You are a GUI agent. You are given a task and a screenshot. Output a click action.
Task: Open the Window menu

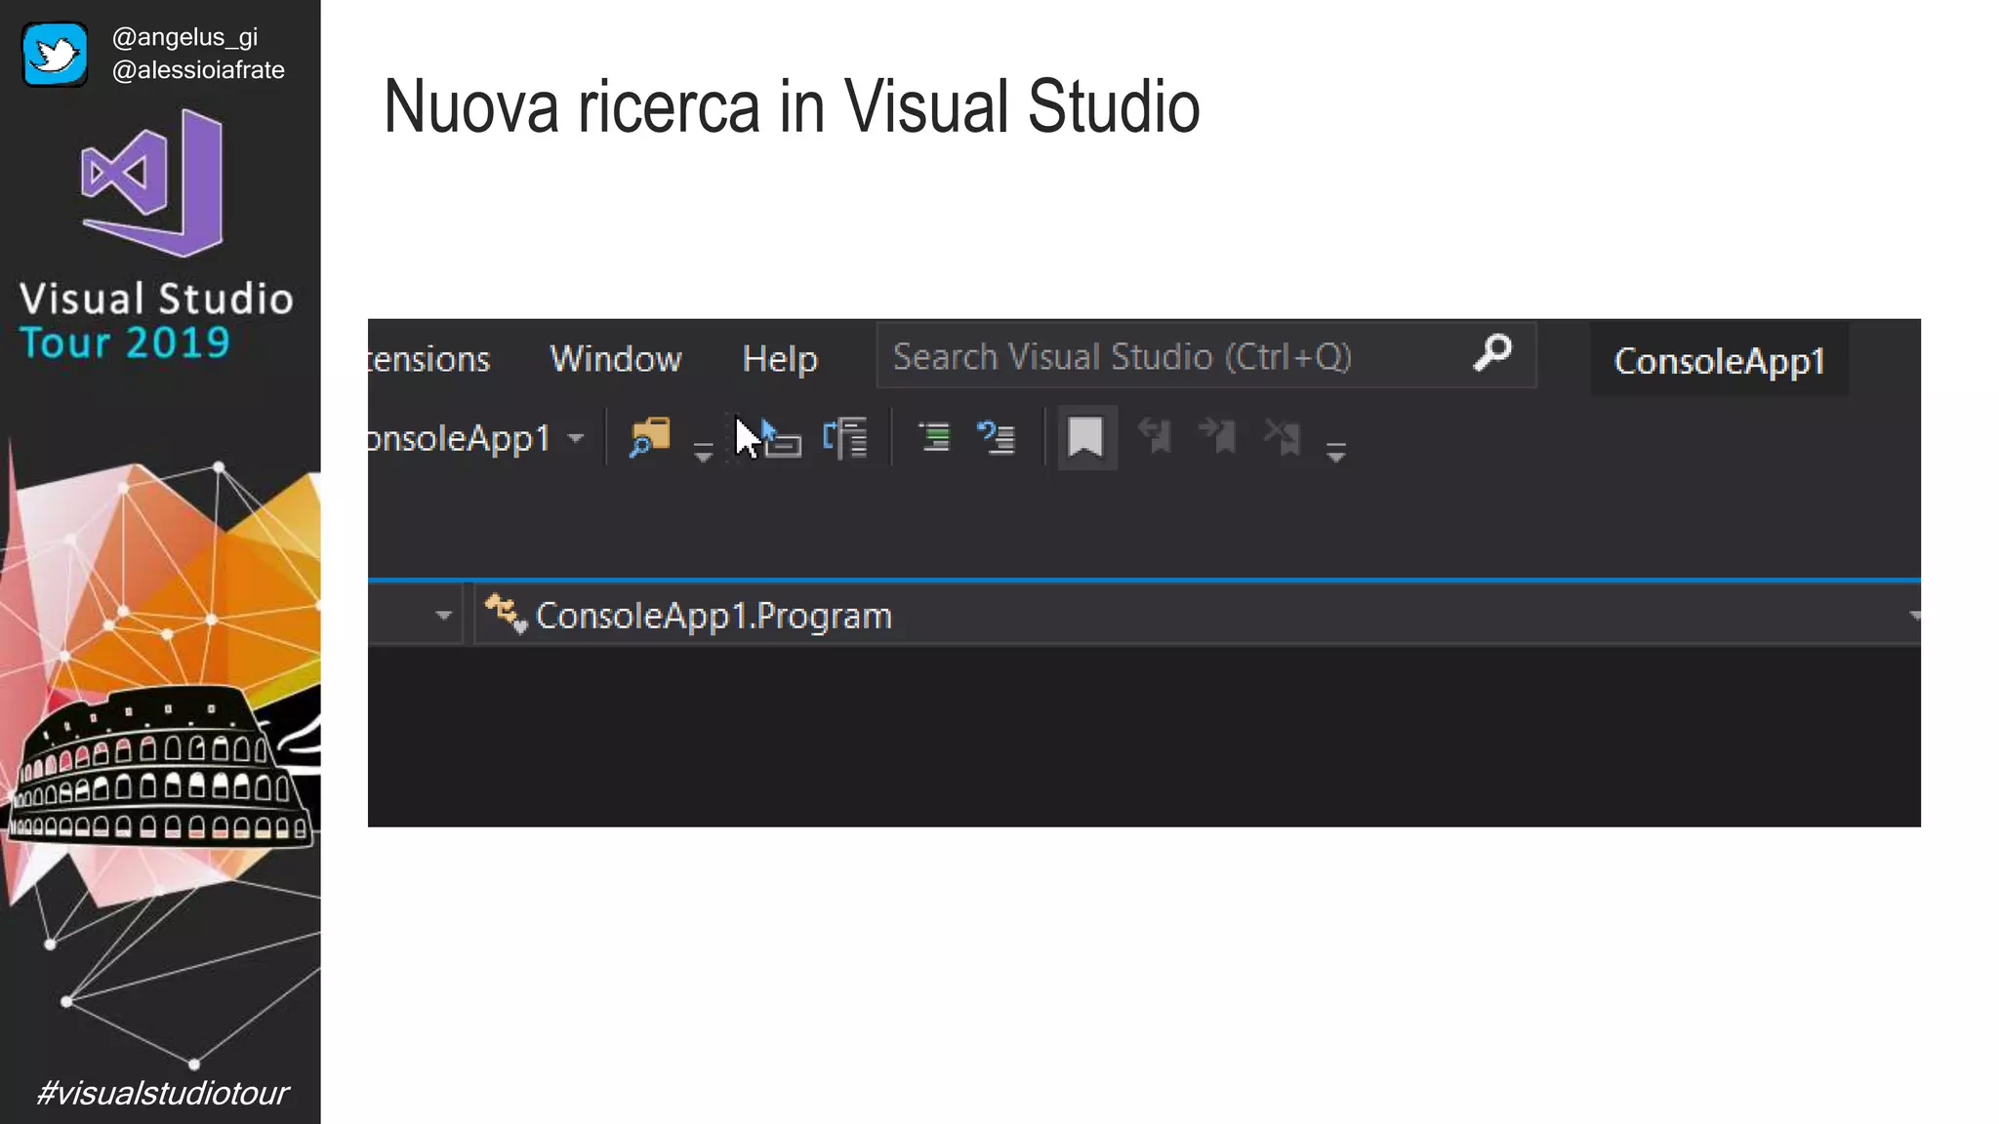[x=616, y=359]
